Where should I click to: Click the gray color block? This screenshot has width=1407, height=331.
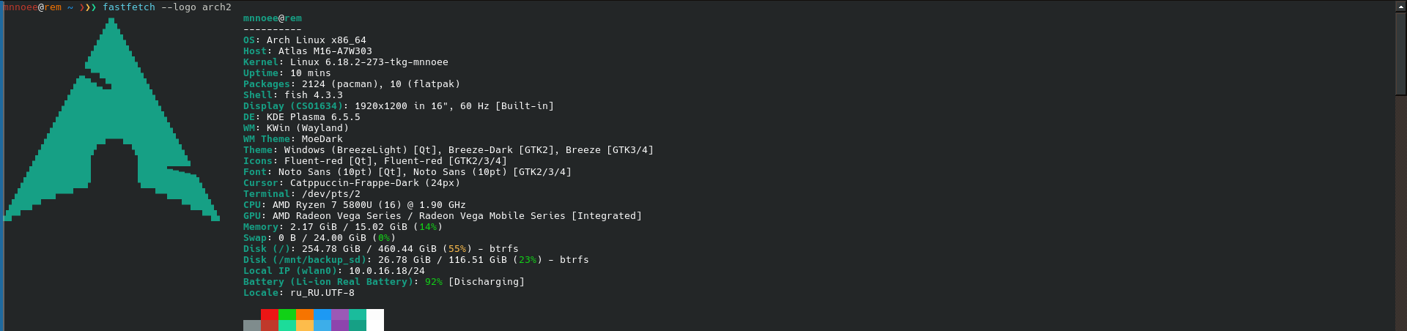(x=251, y=326)
